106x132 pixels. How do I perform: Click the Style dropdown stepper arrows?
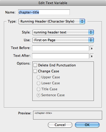click(91, 32)
